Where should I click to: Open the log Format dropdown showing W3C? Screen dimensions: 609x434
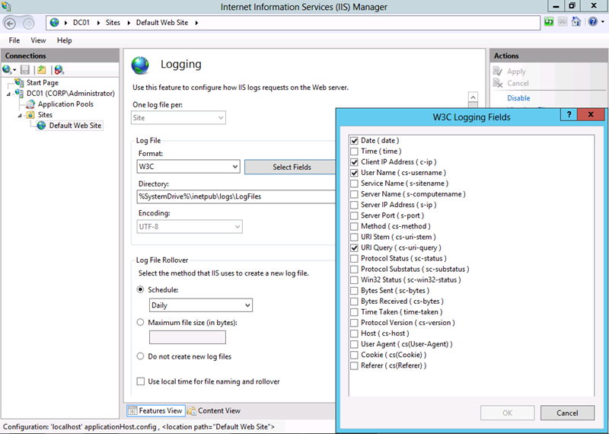(188, 167)
